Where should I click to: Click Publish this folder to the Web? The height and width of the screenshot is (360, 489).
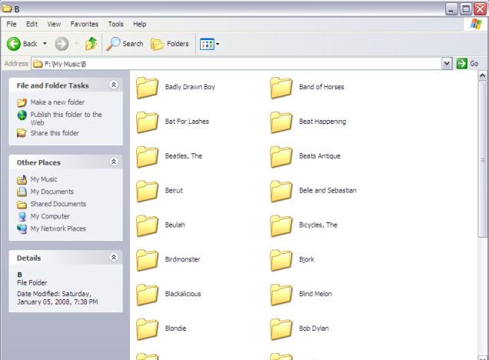click(66, 118)
